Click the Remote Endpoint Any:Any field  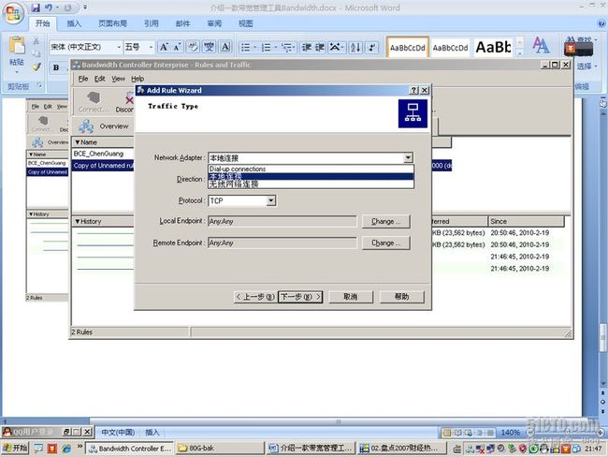pos(282,243)
